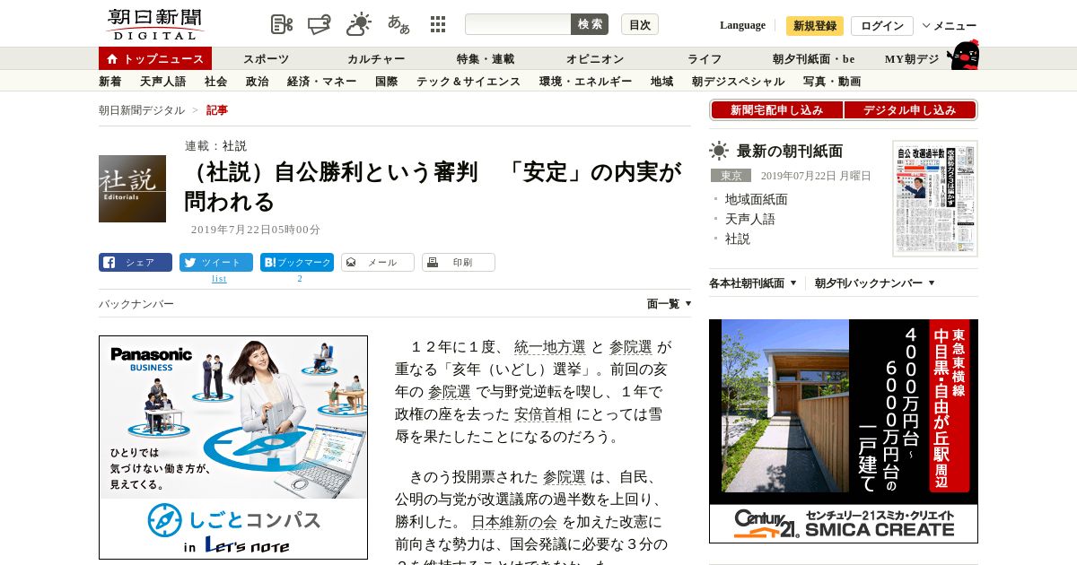
Task: Click 新規登録 register button
Action: click(815, 26)
